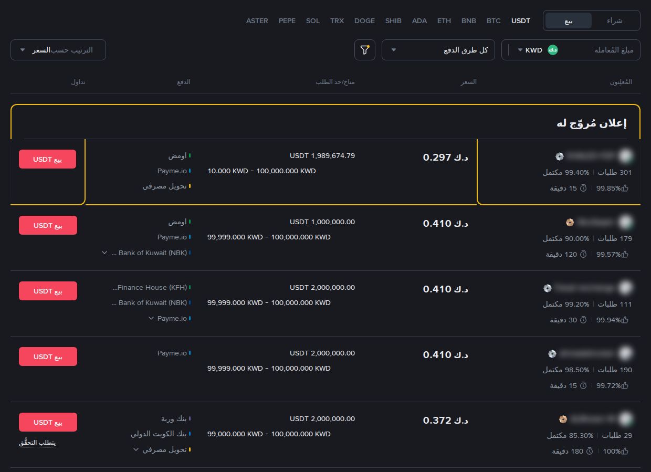The width and height of the screenshot is (651, 472).
Task: Click the متاح/حد الطلب column header
Action: pos(335,82)
